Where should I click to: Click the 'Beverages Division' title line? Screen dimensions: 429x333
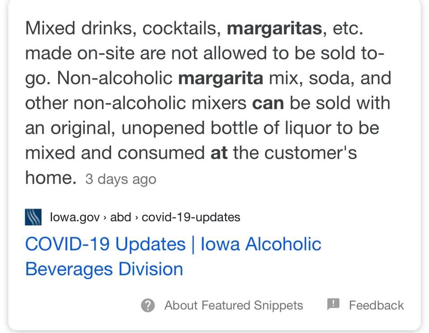(104, 269)
